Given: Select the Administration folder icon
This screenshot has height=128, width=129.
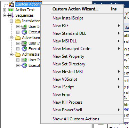Looking at the screenshot, I should [x=18, y=54].
